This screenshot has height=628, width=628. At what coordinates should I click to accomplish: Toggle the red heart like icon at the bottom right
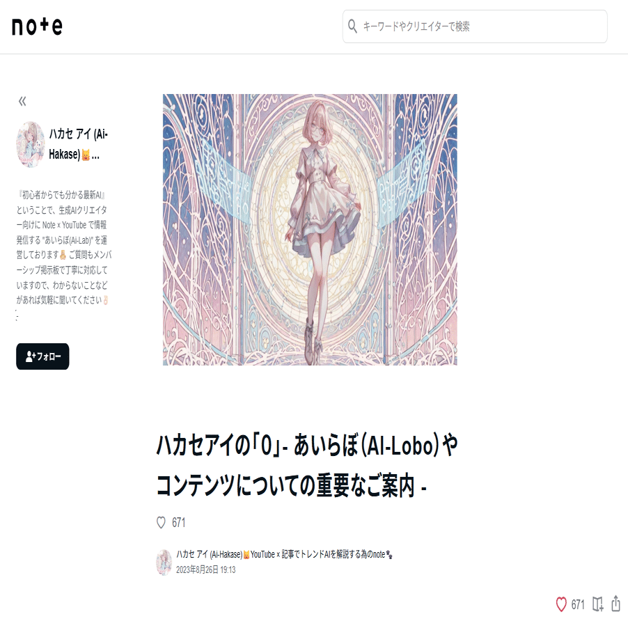pos(561,604)
